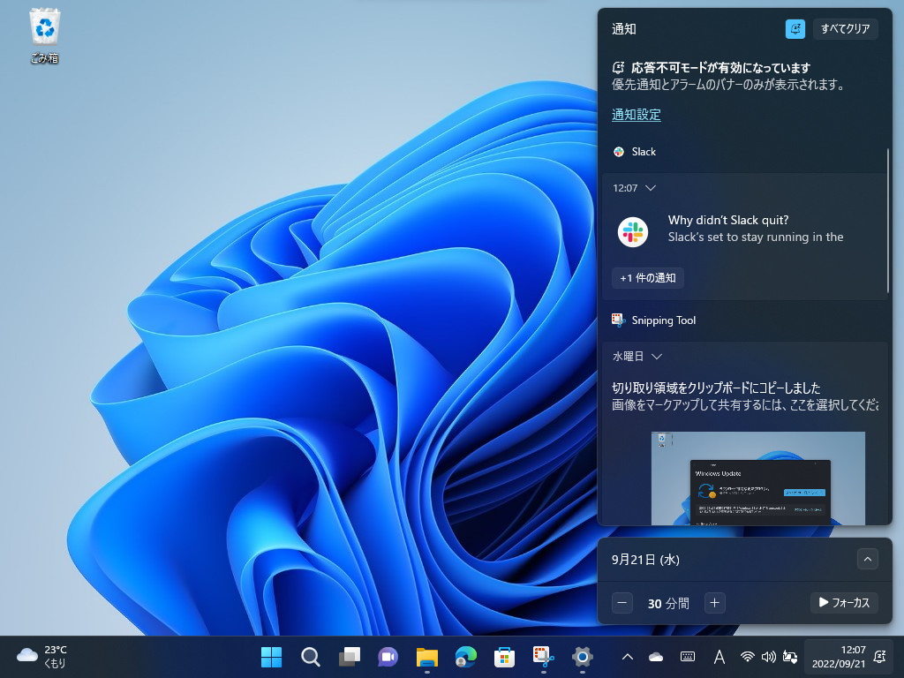Open OneDrive from the system tray
Screen dimensions: 904x678
655,657
